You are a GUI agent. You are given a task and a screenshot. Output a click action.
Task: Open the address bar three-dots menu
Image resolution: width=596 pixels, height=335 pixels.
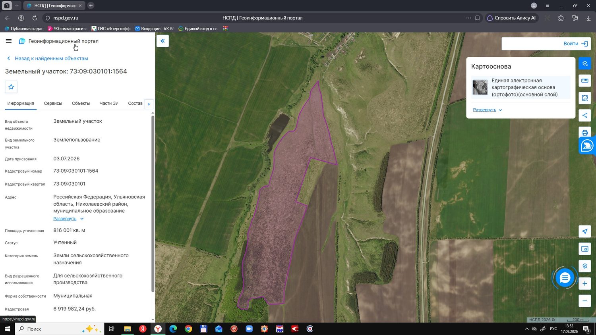pos(468,18)
